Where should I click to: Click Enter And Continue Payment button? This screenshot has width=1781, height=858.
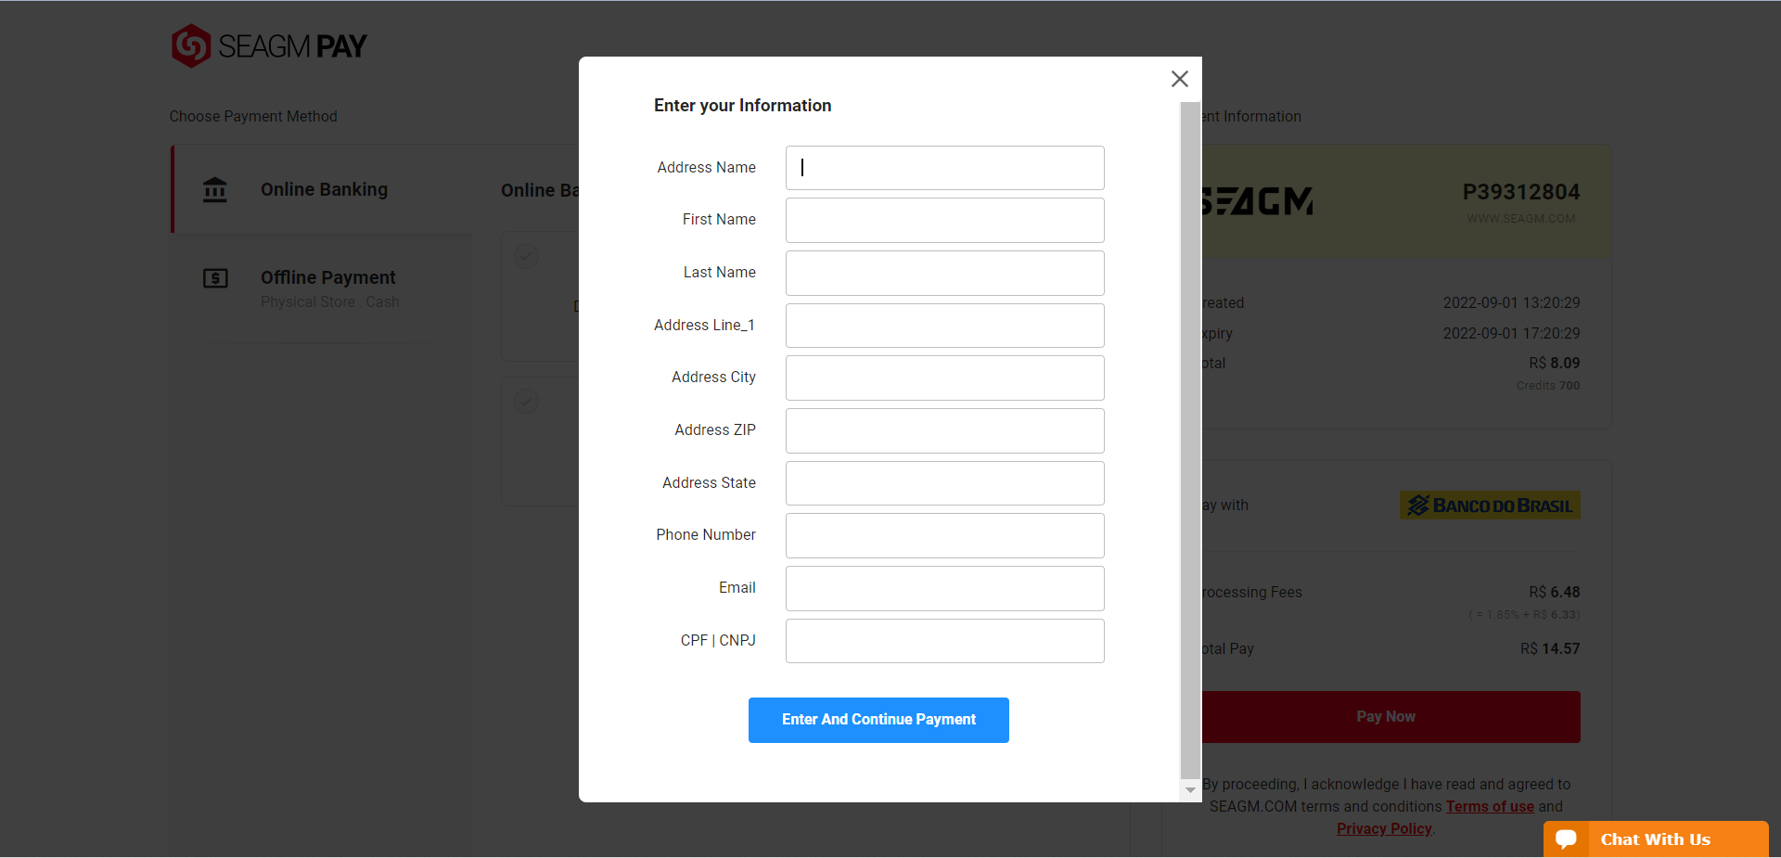tap(878, 720)
